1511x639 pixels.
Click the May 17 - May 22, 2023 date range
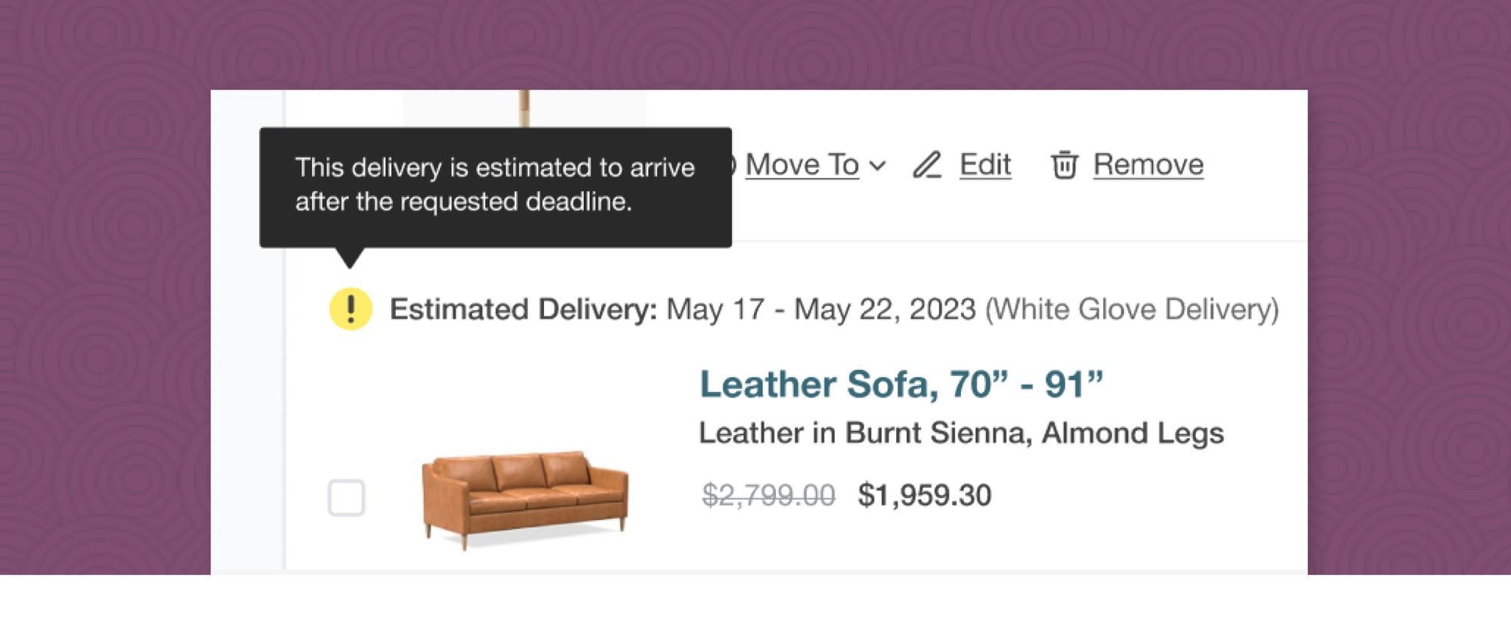point(820,310)
